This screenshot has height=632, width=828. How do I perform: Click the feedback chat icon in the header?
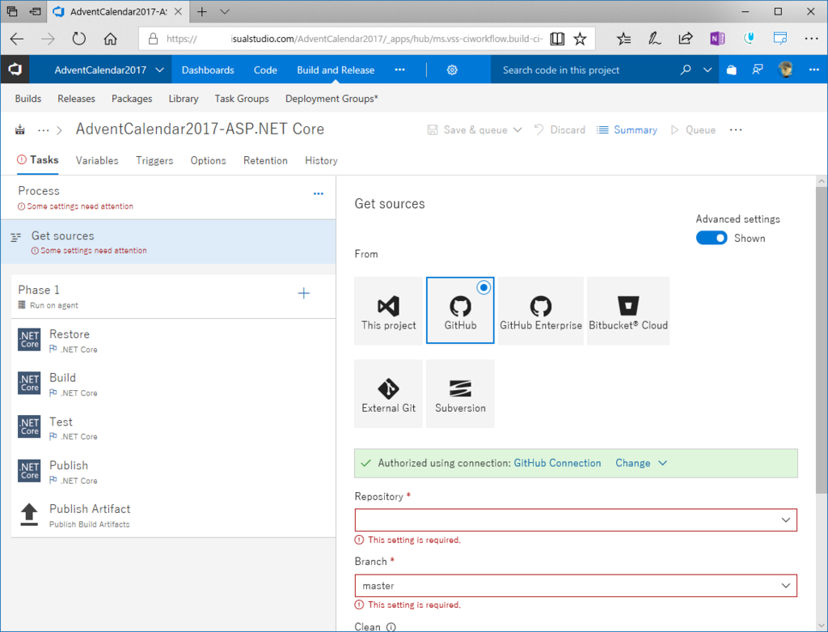pyautogui.click(x=758, y=70)
